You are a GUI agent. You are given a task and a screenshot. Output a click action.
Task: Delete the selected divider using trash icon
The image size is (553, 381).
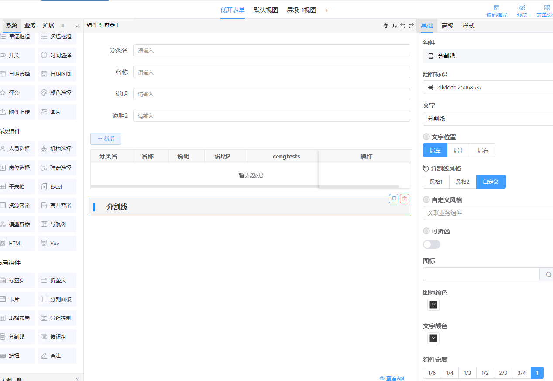405,199
